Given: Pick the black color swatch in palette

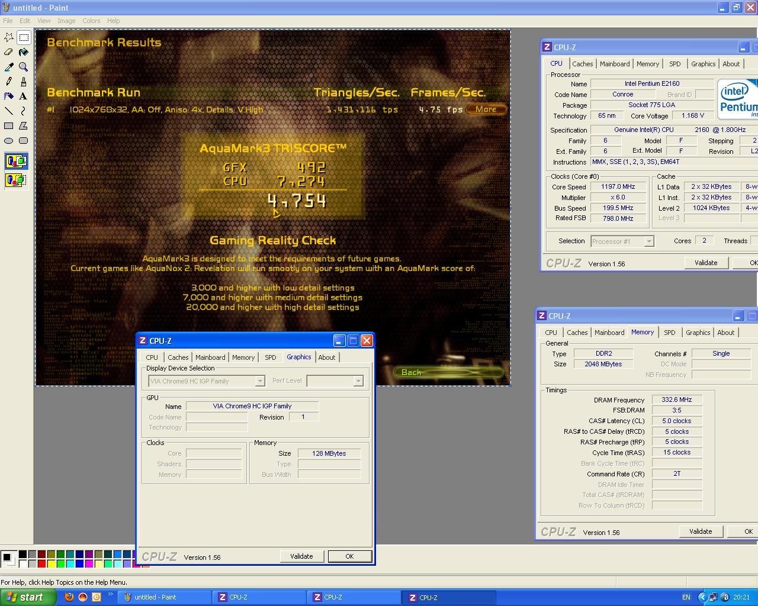Looking at the screenshot, I should (x=23, y=555).
